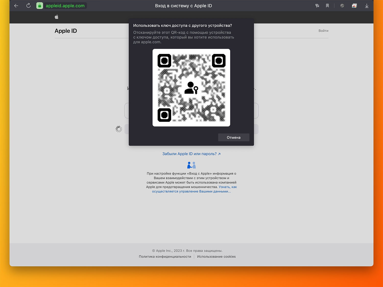Cancel the passkey dialog with Отмена

[x=234, y=137]
